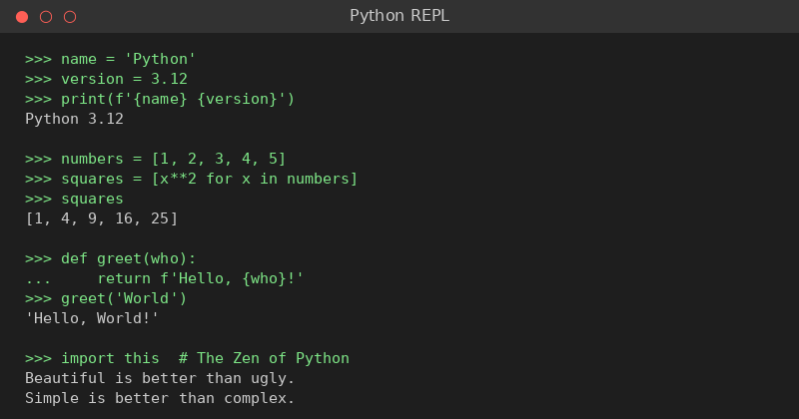Maximize window using third traffic light
799x419 pixels.
coord(70,17)
